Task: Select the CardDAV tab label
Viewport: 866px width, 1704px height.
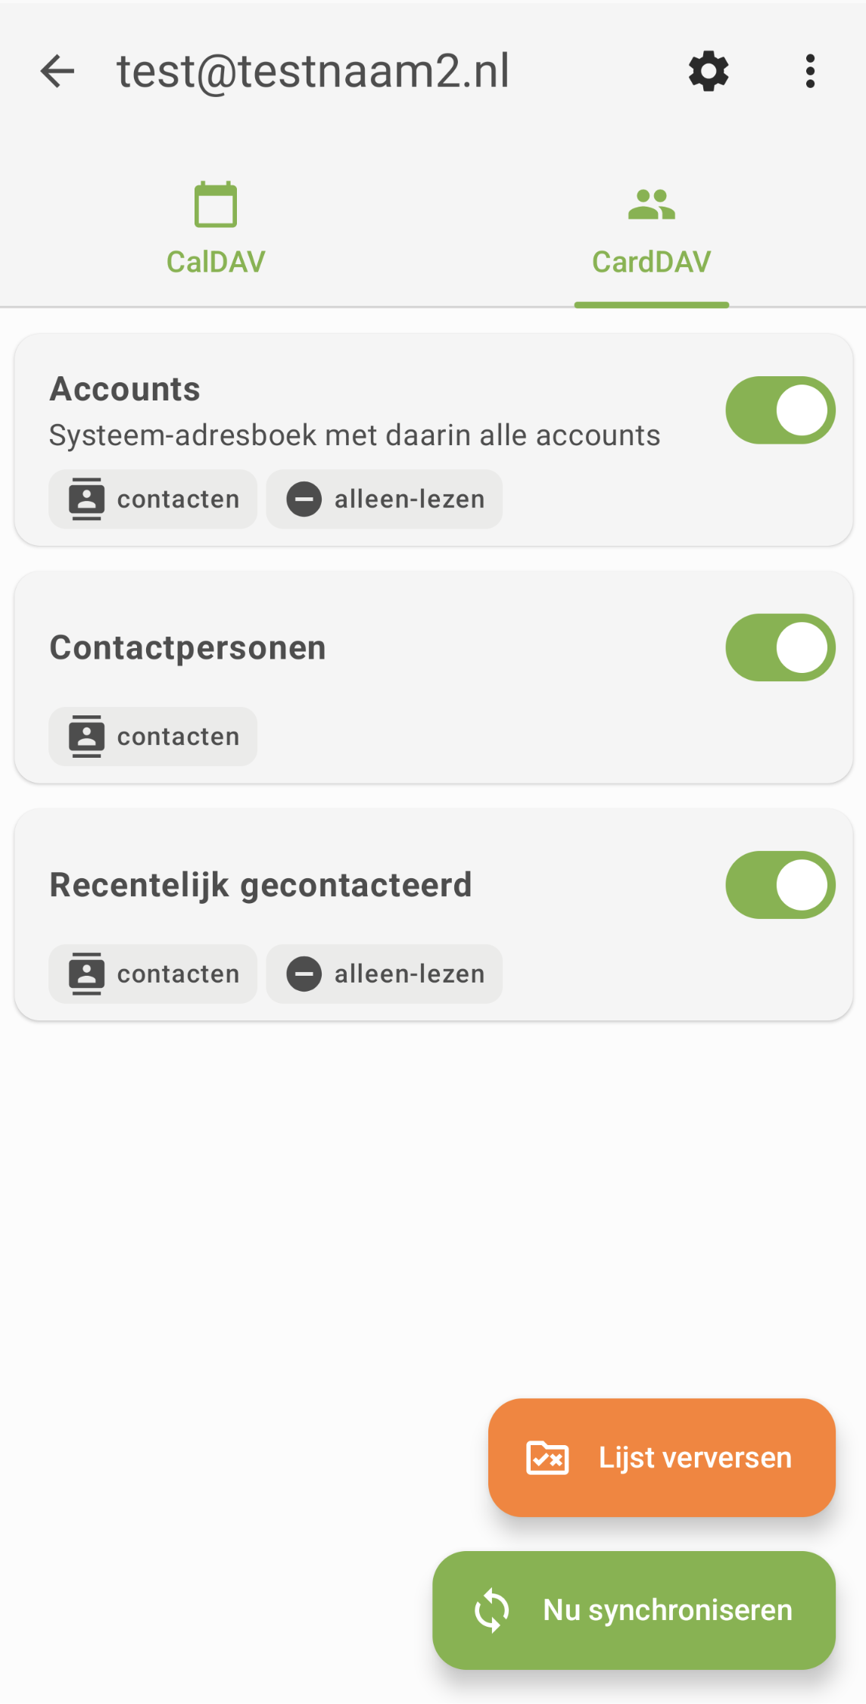Action: (651, 262)
